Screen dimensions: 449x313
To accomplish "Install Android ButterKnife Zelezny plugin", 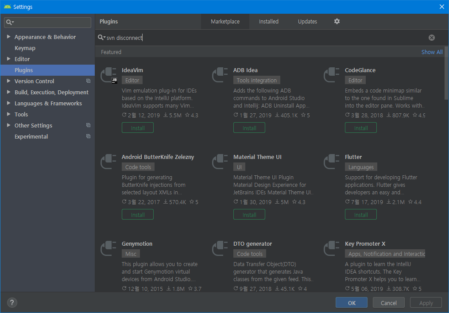I will point(138,214).
